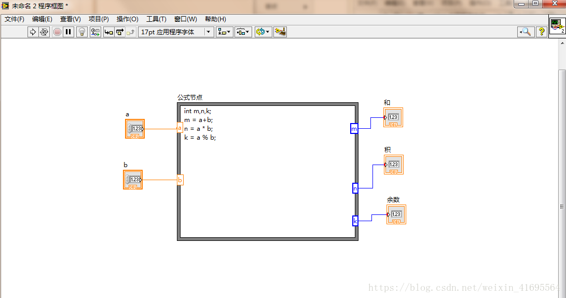Viewport: 566px width, 298px height.
Task: Click the output terminal m on formula node
Action: [x=354, y=129]
